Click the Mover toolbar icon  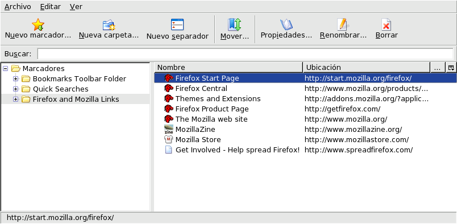click(235, 24)
